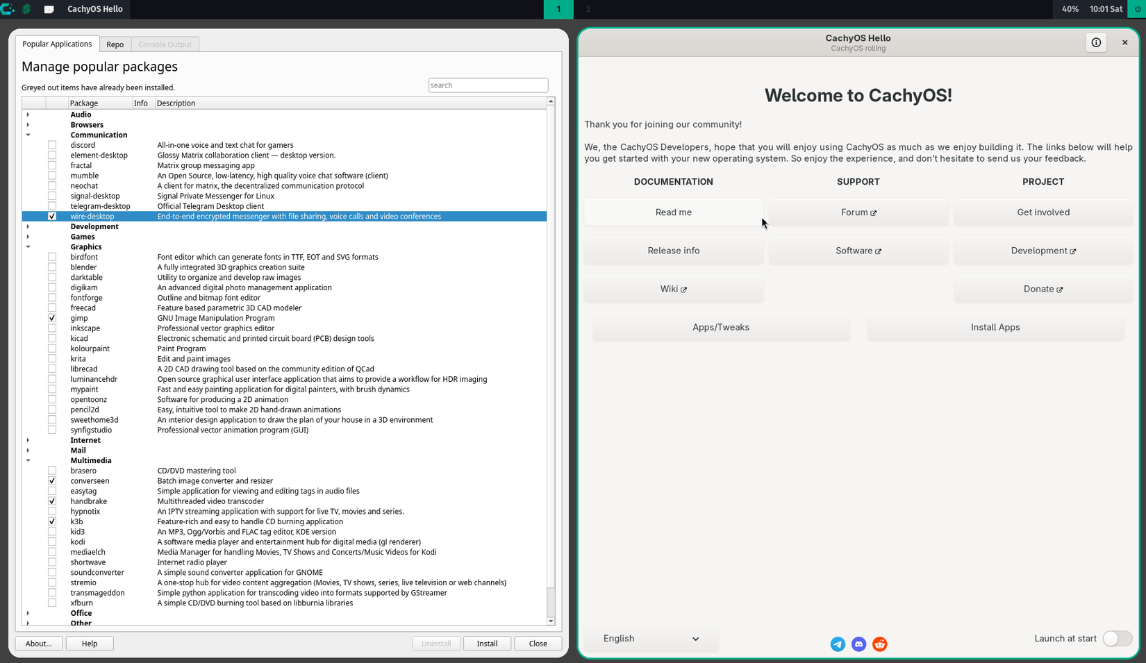Click the Install button

click(x=487, y=644)
